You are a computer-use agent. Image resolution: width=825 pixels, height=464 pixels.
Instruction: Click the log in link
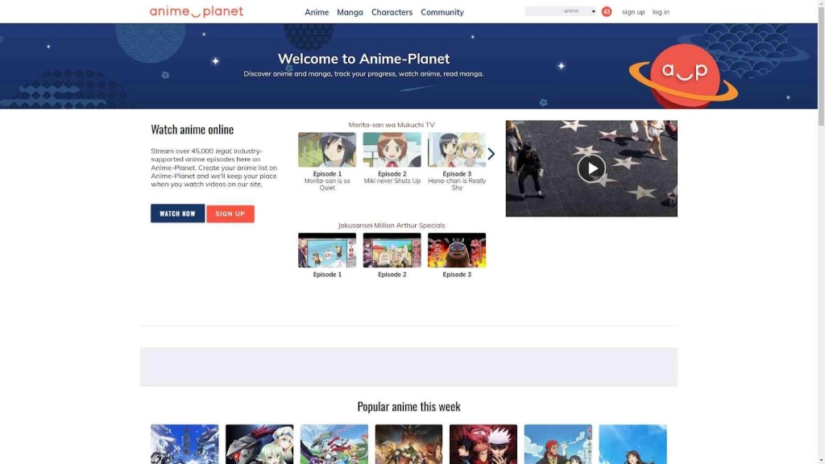(661, 12)
